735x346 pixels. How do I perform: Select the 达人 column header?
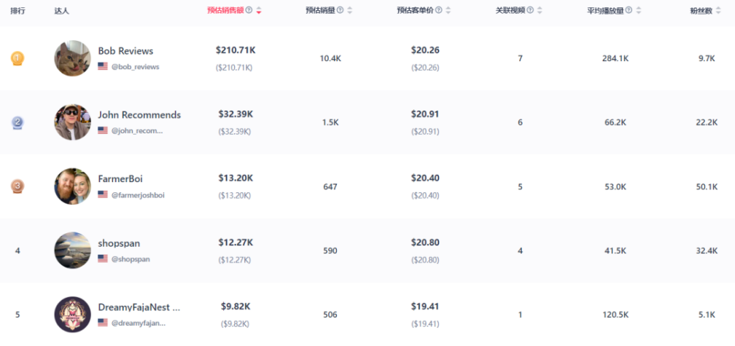click(61, 10)
